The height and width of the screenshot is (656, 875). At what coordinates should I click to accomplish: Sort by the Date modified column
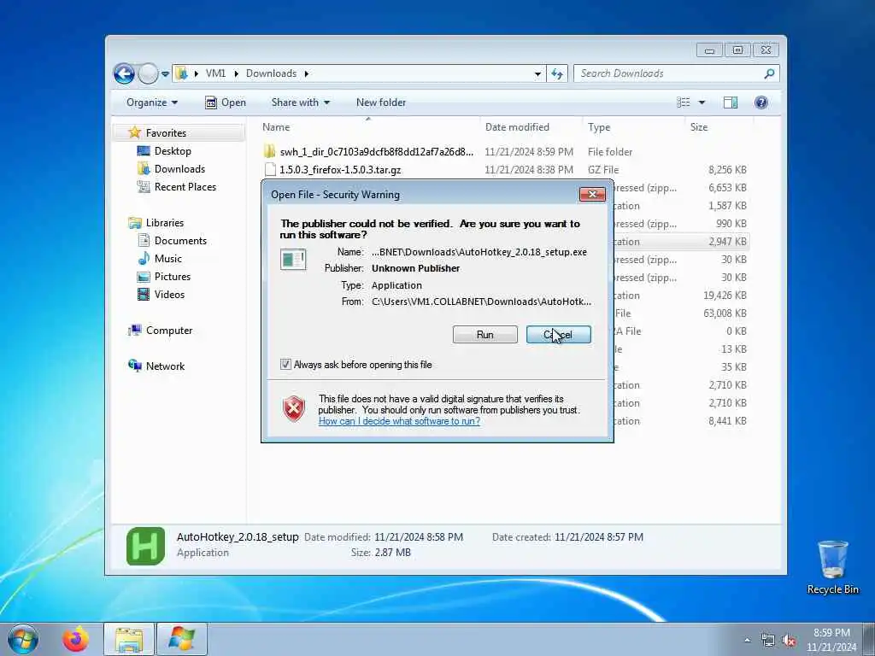[531, 127]
